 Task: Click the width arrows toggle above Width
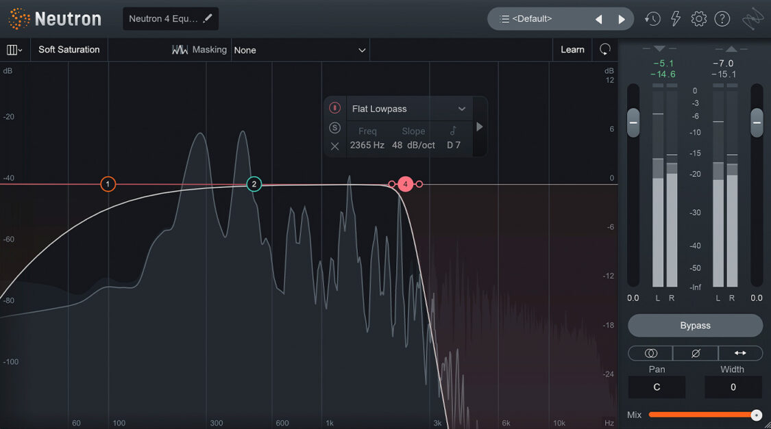click(740, 353)
